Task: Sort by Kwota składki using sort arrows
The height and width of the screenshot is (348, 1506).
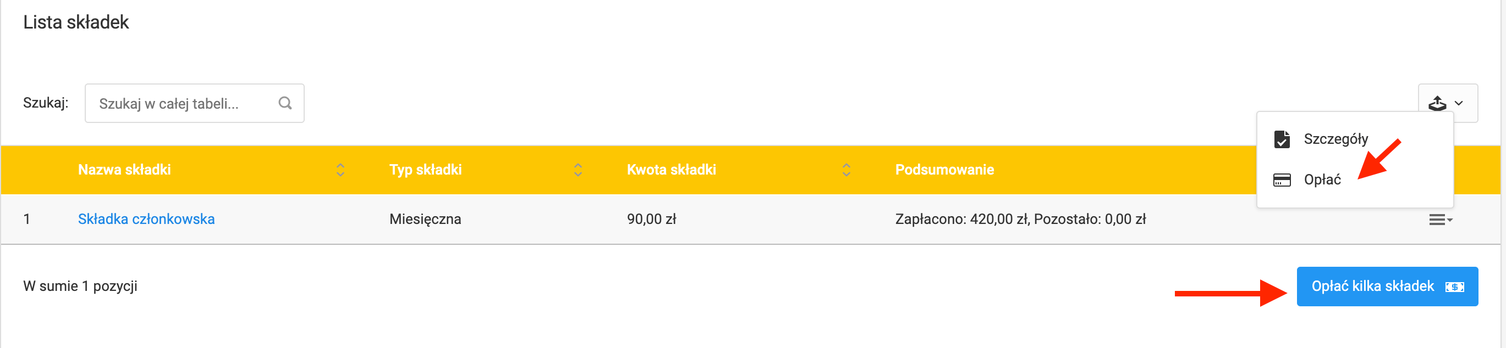Action: pos(846,170)
